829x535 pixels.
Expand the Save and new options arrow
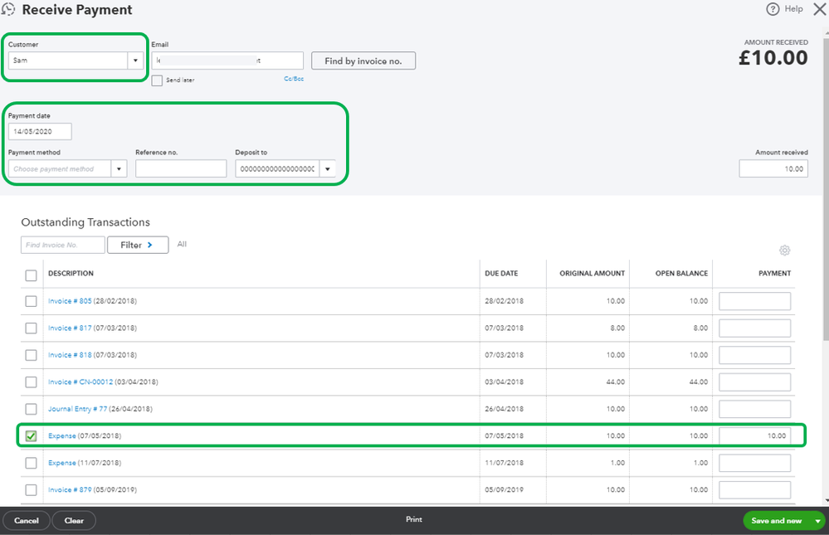[817, 521]
